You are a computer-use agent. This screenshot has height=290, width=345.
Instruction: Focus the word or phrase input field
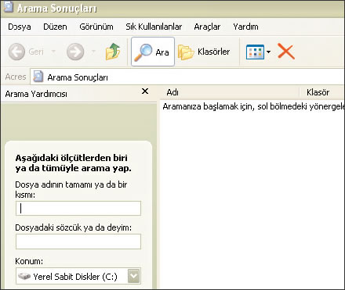(78, 242)
